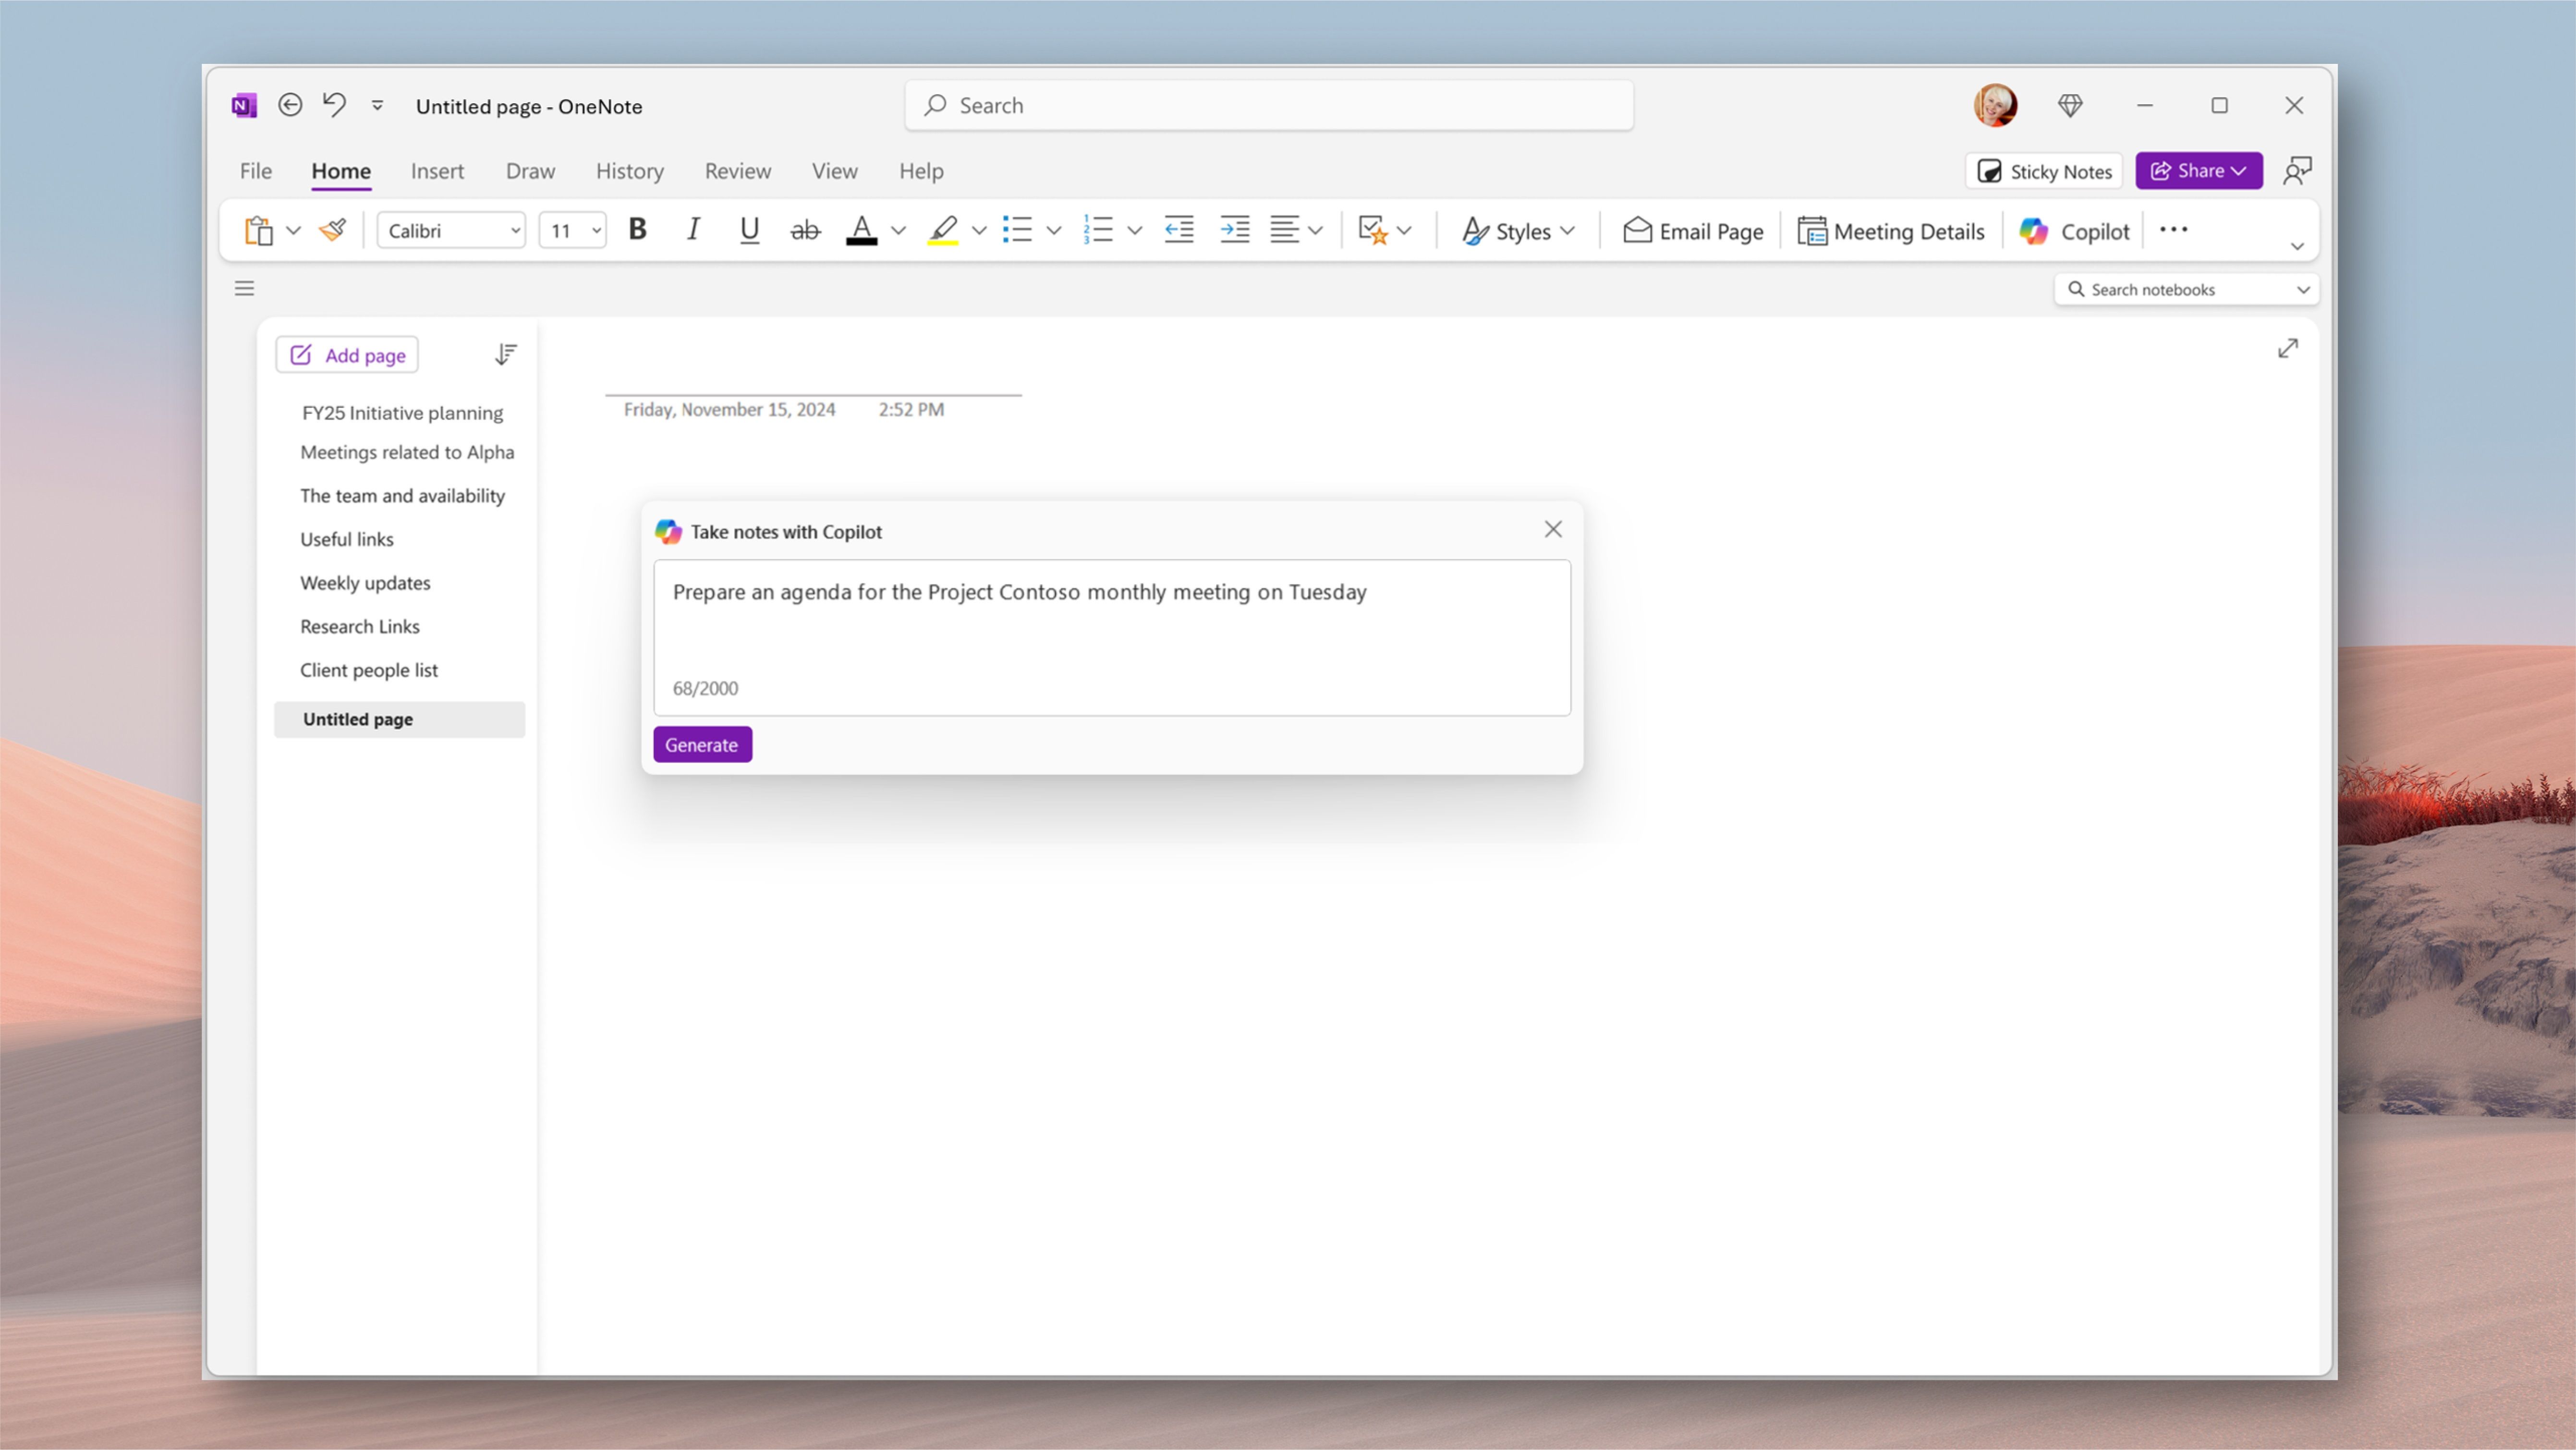
Task: Apply strikethrough to text
Action: 805,230
